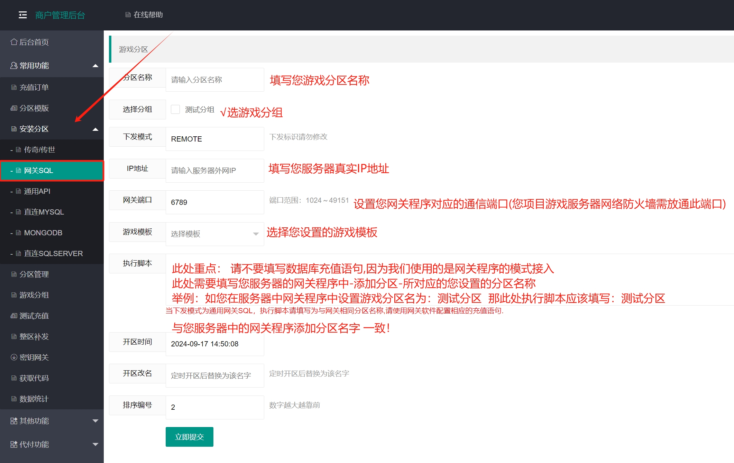
Task: Toggle the sidebar hamburger menu icon
Action: pyautogui.click(x=23, y=15)
